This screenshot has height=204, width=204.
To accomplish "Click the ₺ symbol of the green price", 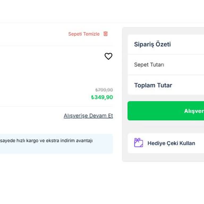I will tap(93, 97).
